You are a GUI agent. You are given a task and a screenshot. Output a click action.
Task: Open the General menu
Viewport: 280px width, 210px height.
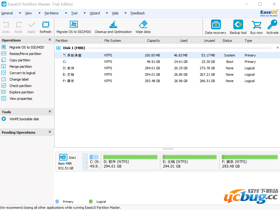click(x=7, y=13)
